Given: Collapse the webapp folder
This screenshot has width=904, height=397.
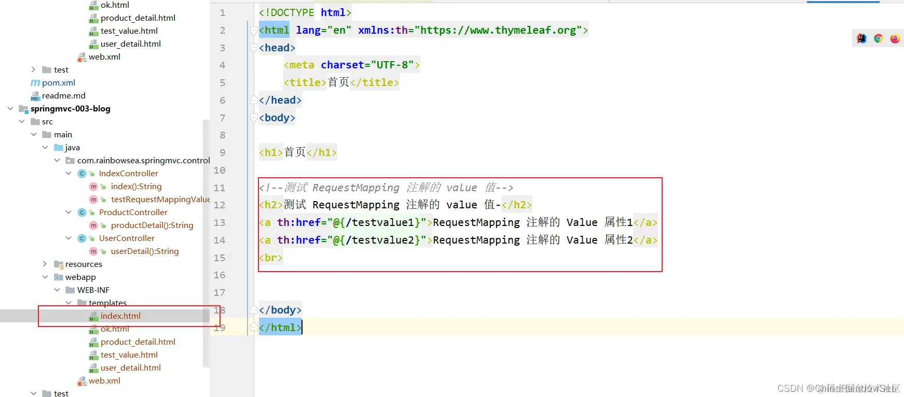Looking at the screenshot, I should 45,277.
